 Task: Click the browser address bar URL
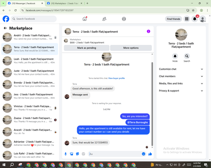49,10
